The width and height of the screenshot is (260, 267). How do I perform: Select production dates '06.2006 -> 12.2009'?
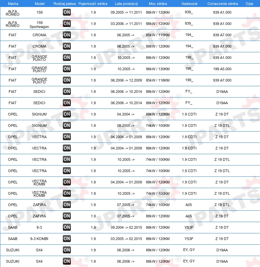click(x=126, y=80)
